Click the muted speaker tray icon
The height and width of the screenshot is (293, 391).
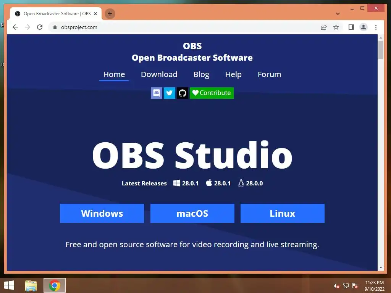pyautogui.click(x=336, y=286)
